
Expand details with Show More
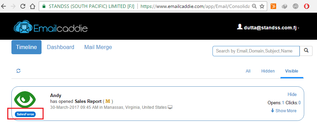coord(284,111)
